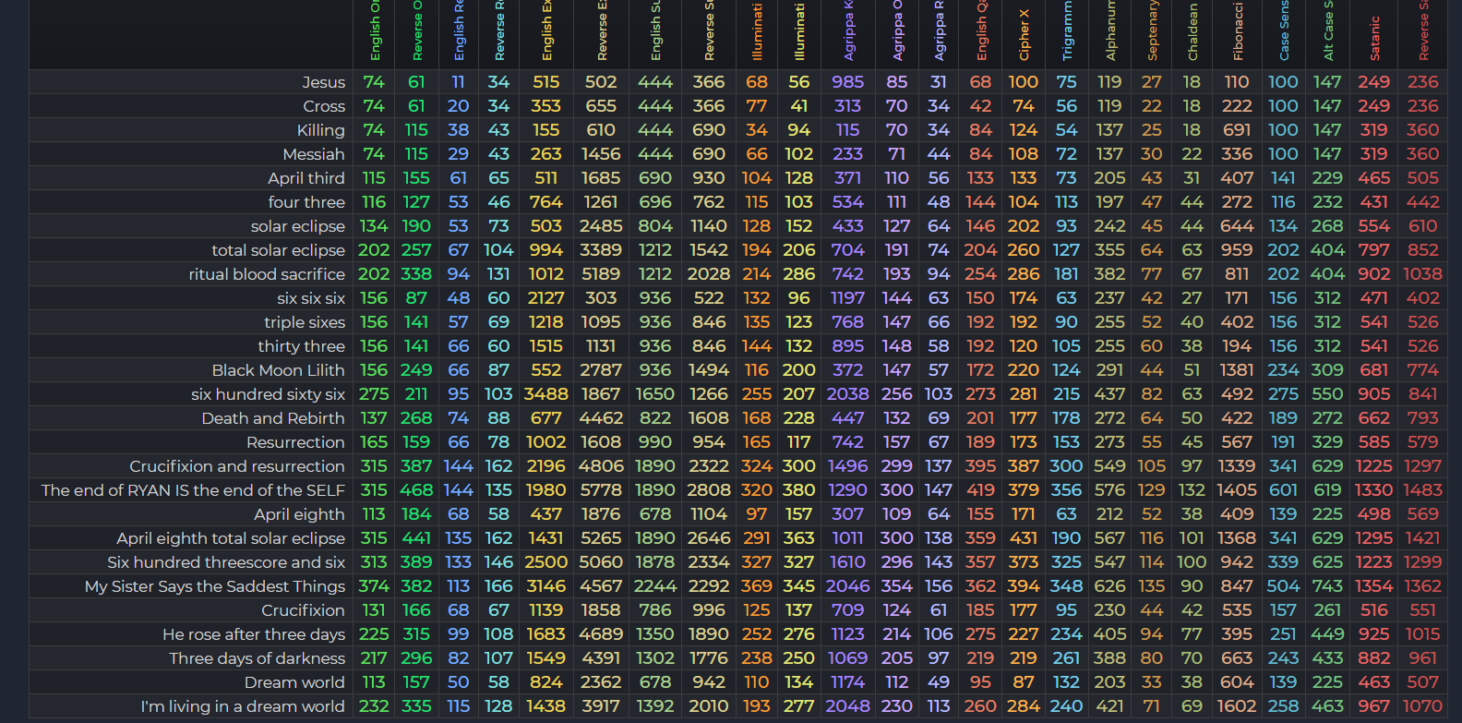Viewport: 1462px width, 723px height.
Task: Select "April eighth total solar eclipse" phrase
Action: tap(231, 538)
